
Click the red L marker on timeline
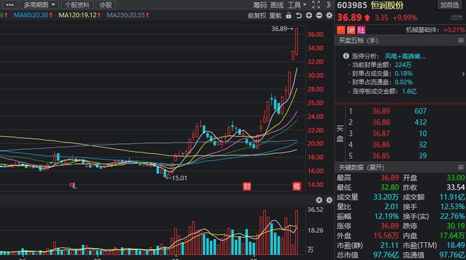point(73,186)
